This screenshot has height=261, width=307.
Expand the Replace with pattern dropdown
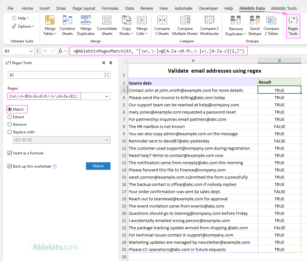point(107,140)
